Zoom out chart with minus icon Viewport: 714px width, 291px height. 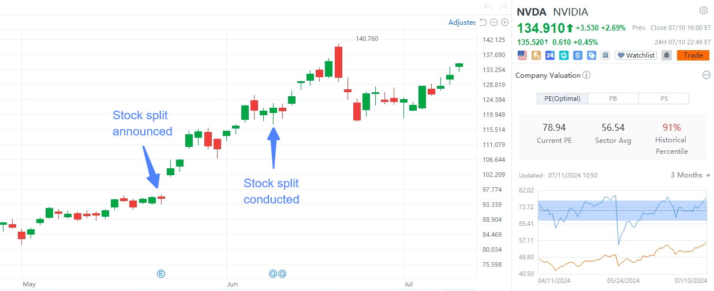(494, 22)
